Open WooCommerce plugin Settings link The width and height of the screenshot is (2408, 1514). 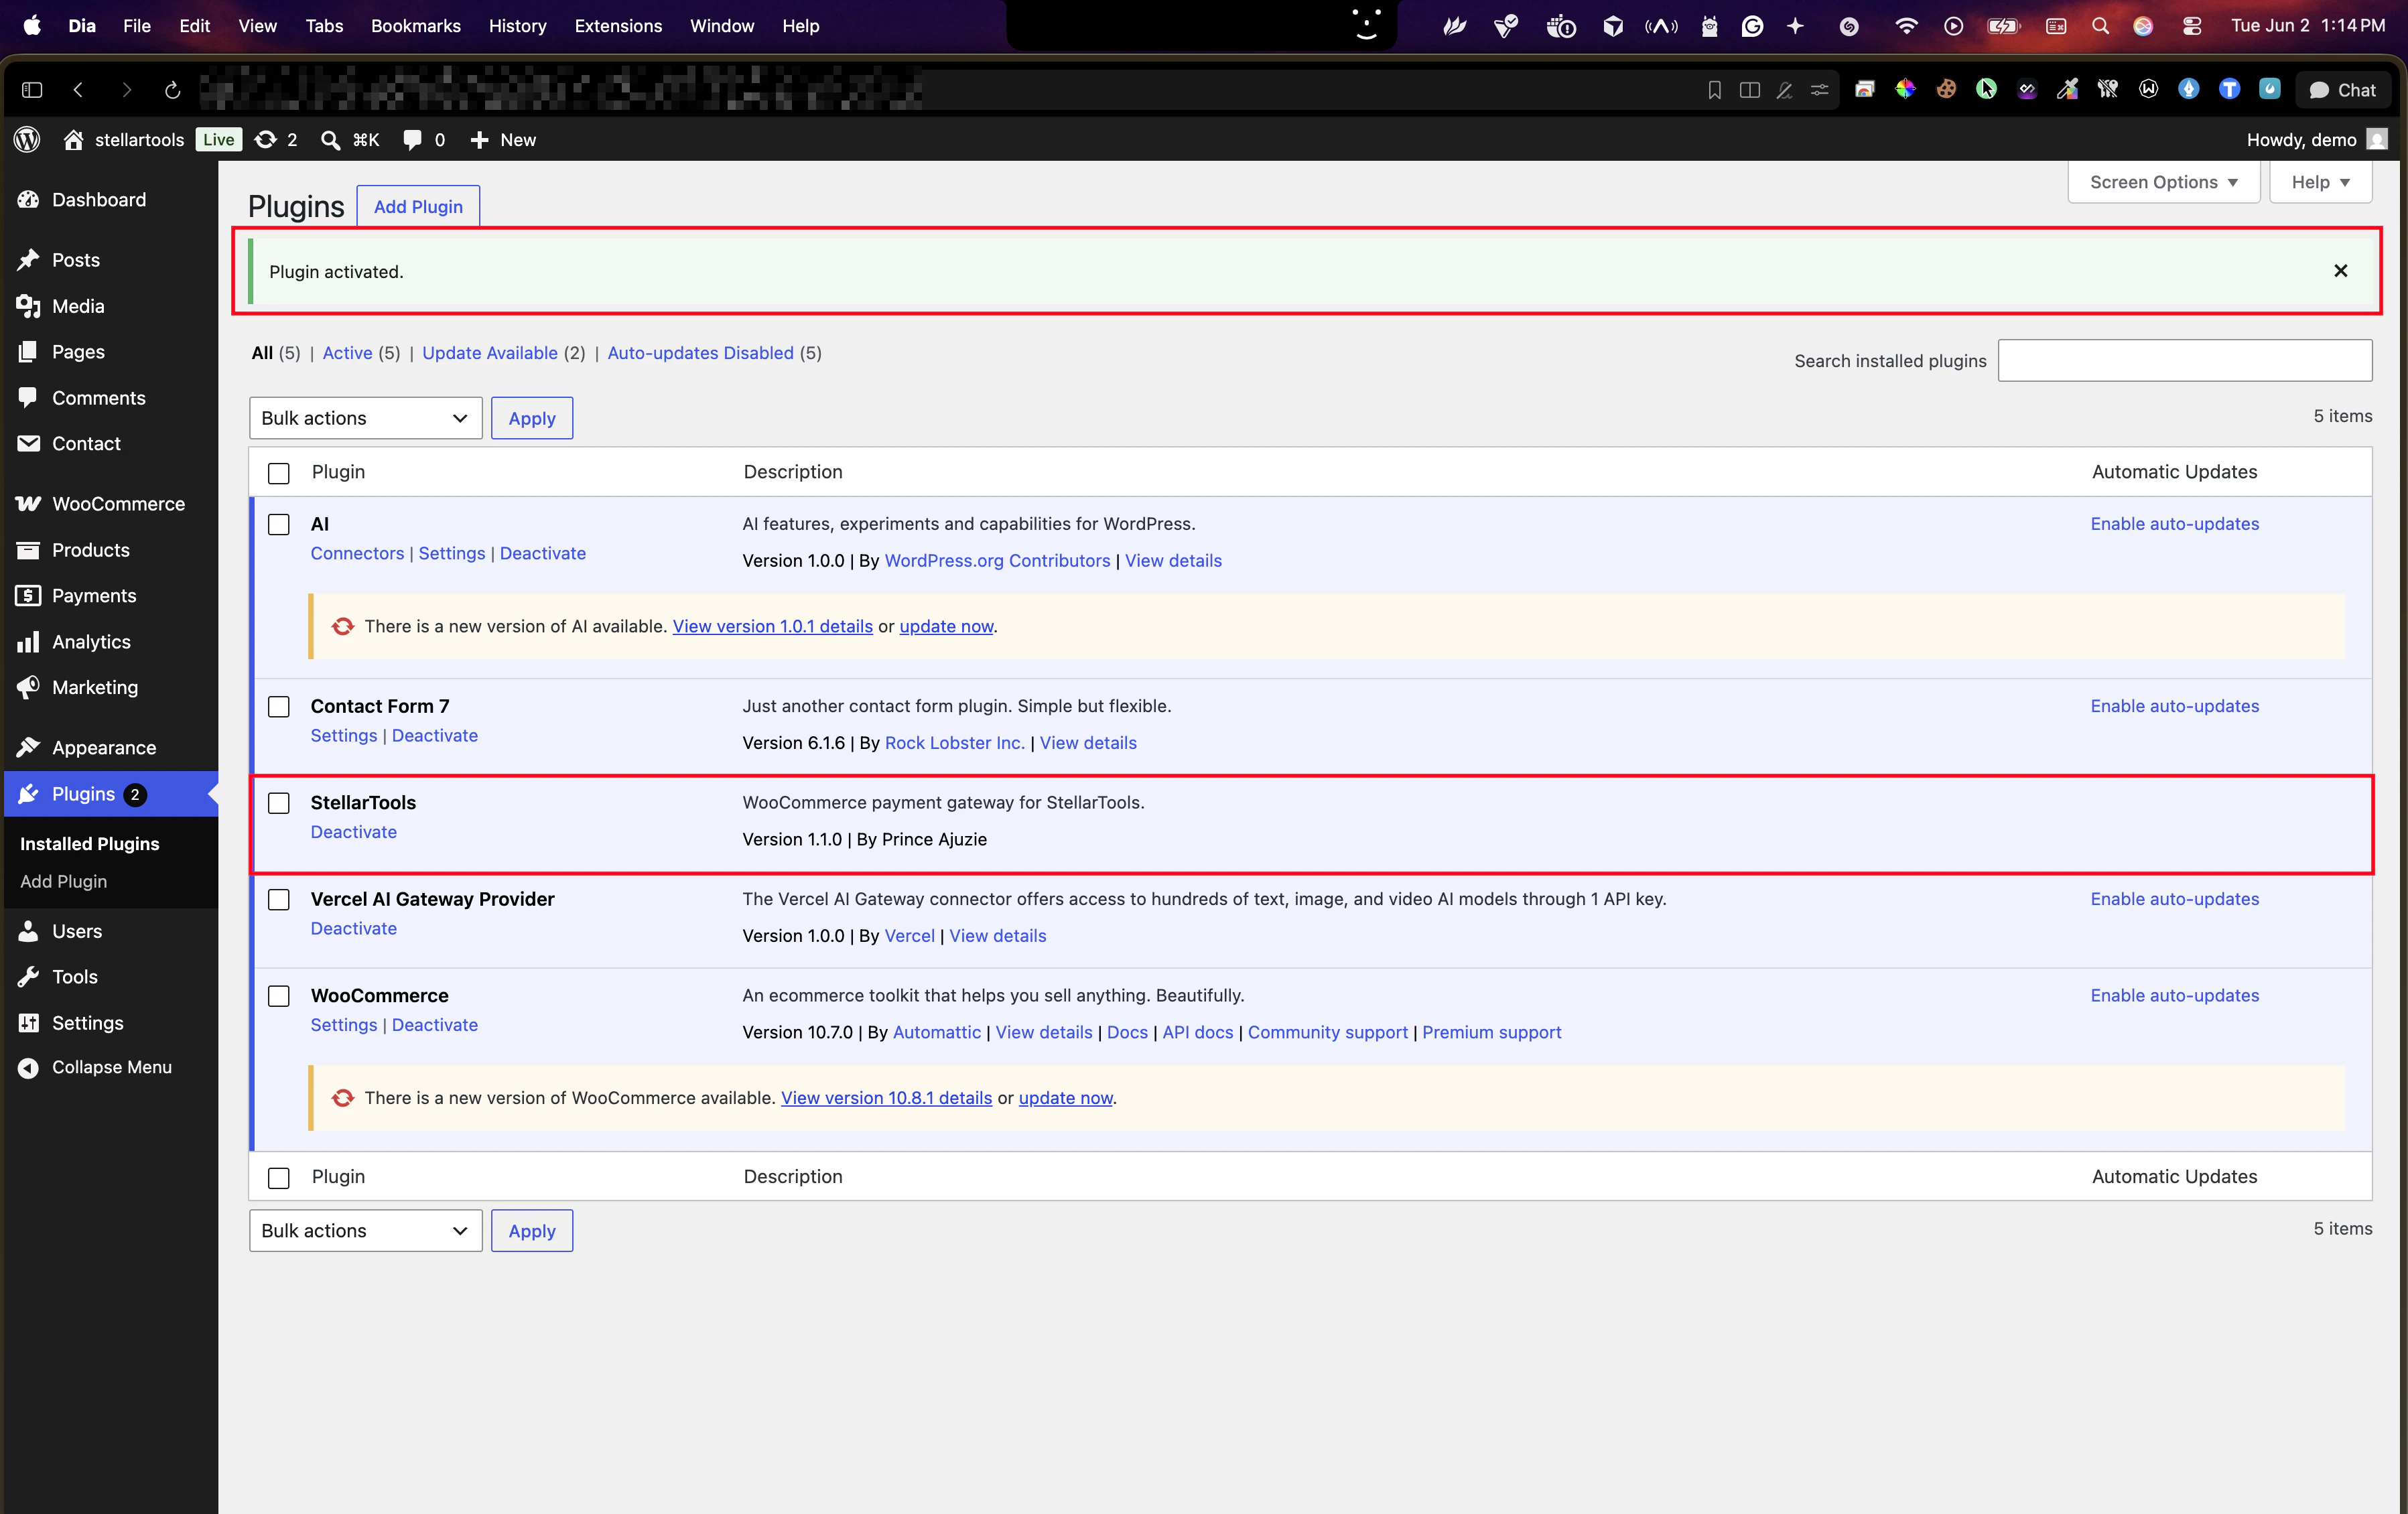343,1025
